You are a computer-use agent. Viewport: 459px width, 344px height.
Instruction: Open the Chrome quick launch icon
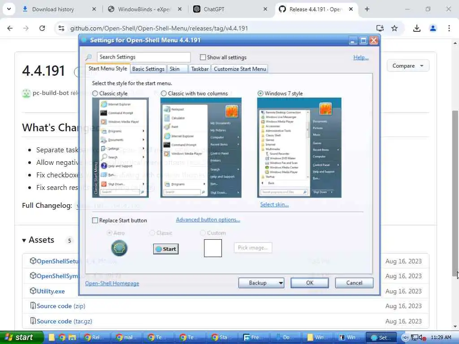click(x=62, y=338)
